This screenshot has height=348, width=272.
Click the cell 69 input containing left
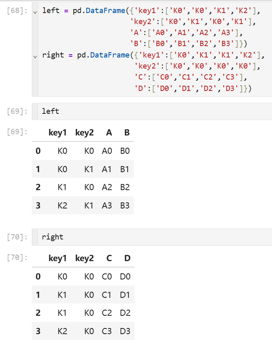(155, 111)
